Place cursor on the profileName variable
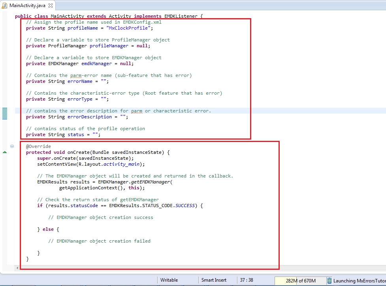 point(84,28)
